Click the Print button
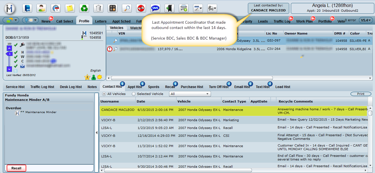The image size is (375, 173). click(x=360, y=94)
